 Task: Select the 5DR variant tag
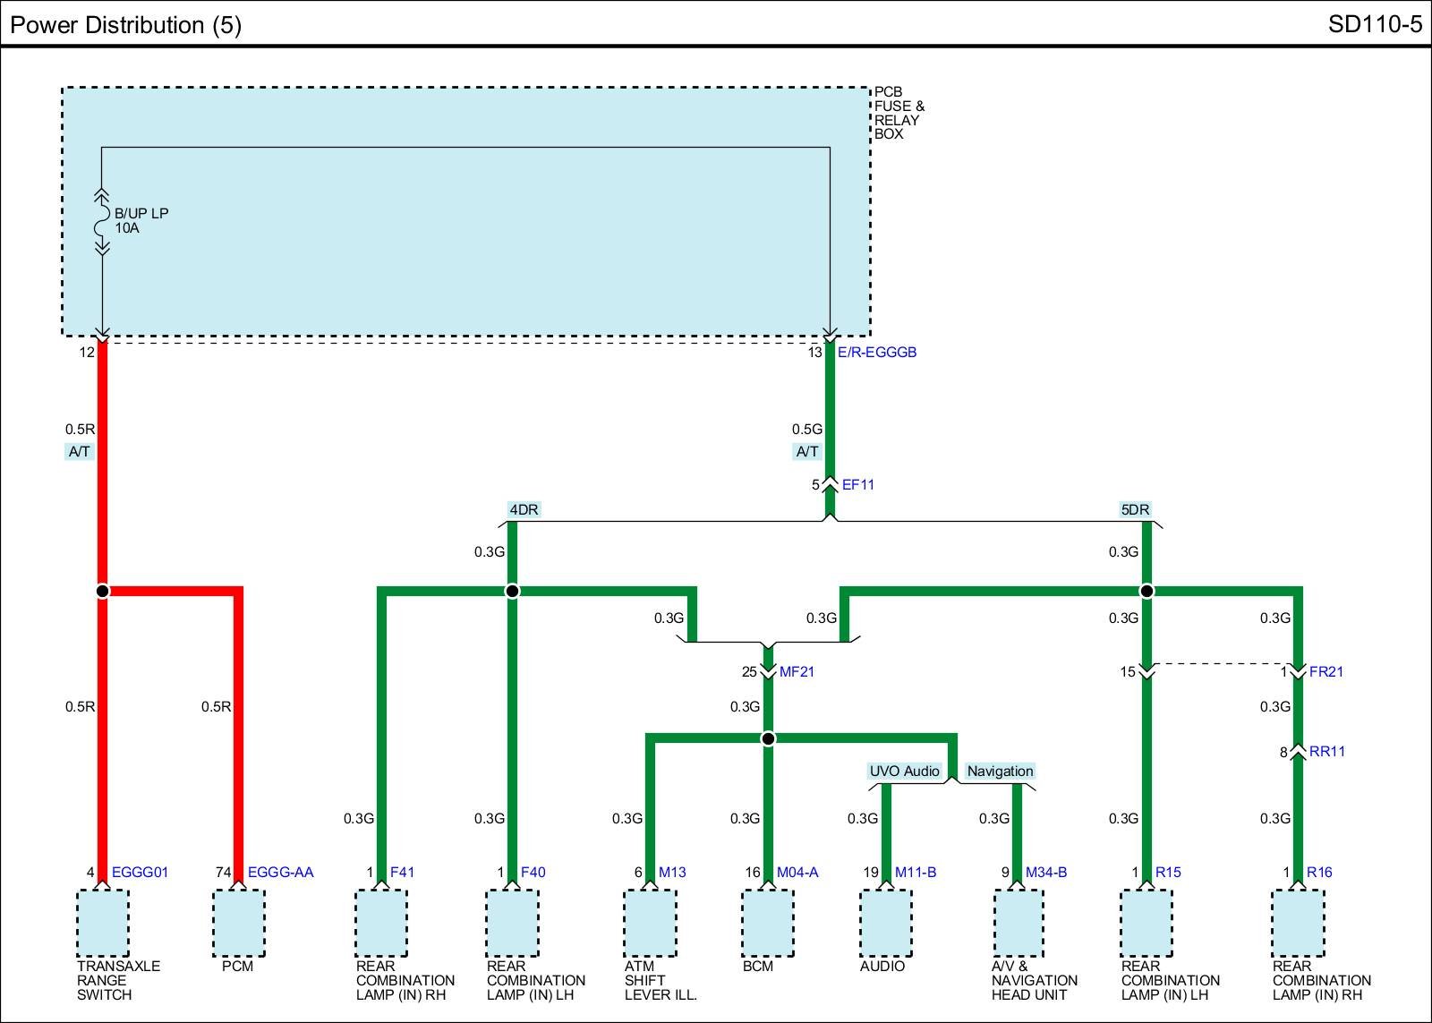tap(1135, 510)
